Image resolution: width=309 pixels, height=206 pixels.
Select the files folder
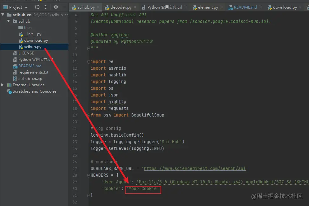tap(28, 28)
